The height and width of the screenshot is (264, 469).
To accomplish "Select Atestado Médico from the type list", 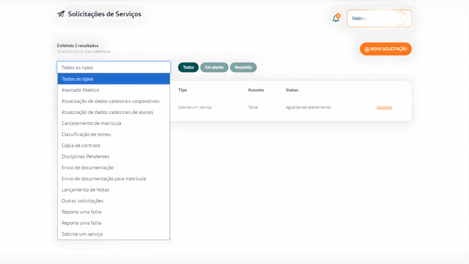I will [x=80, y=90].
